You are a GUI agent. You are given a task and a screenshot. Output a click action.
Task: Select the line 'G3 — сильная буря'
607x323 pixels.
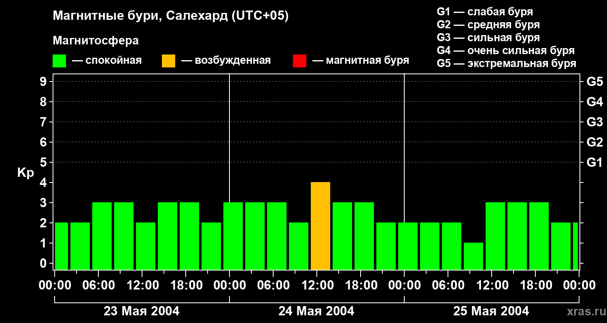coord(488,38)
